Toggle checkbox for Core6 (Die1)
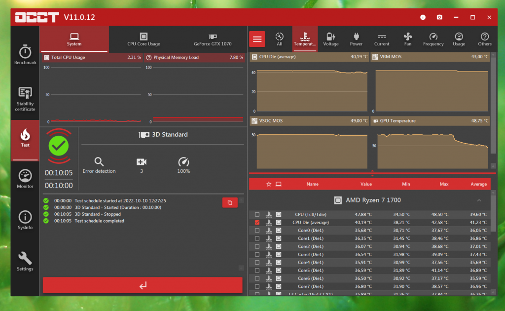Image resolution: width=505 pixels, height=311 pixels. [257, 278]
